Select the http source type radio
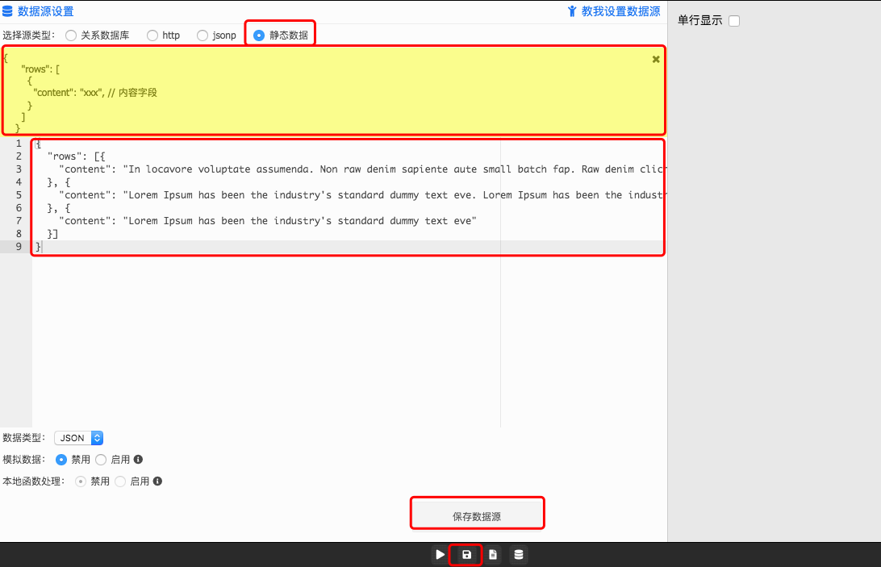This screenshot has height=567, width=881. coord(152,35)
